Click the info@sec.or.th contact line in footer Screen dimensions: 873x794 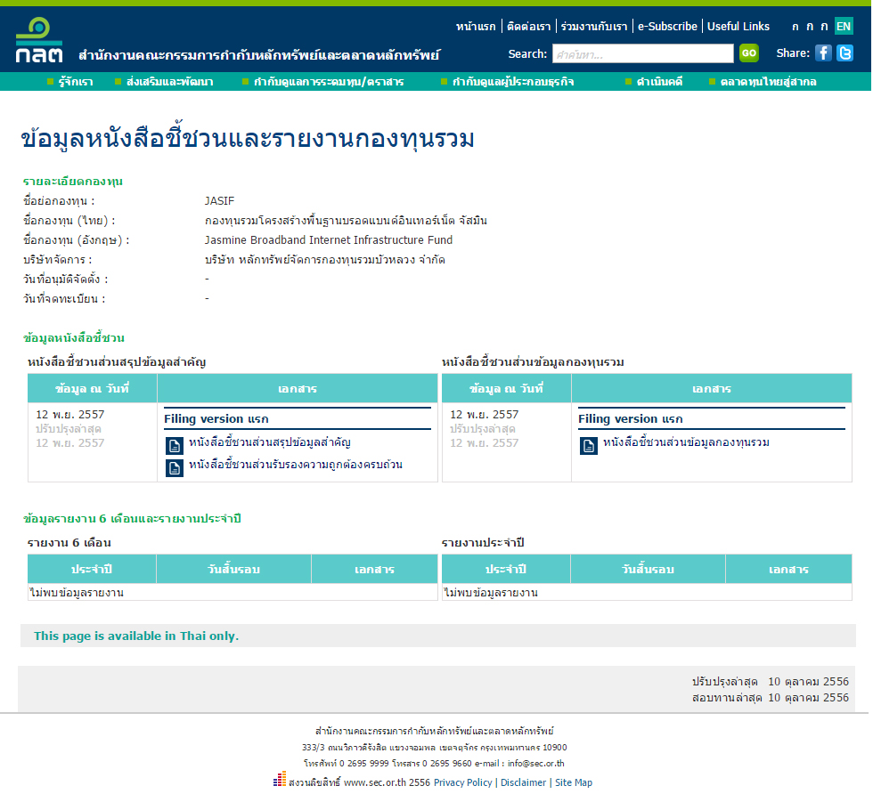435,764
